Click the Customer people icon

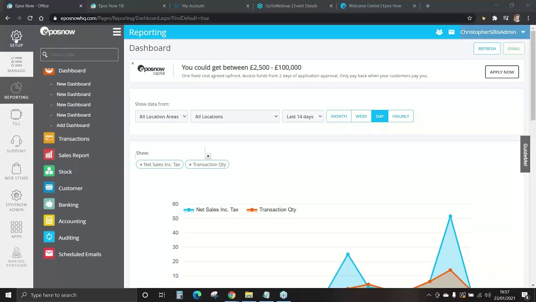point(49,188)
